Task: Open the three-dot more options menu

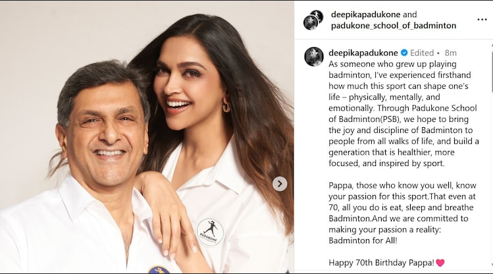Action: 482,20
